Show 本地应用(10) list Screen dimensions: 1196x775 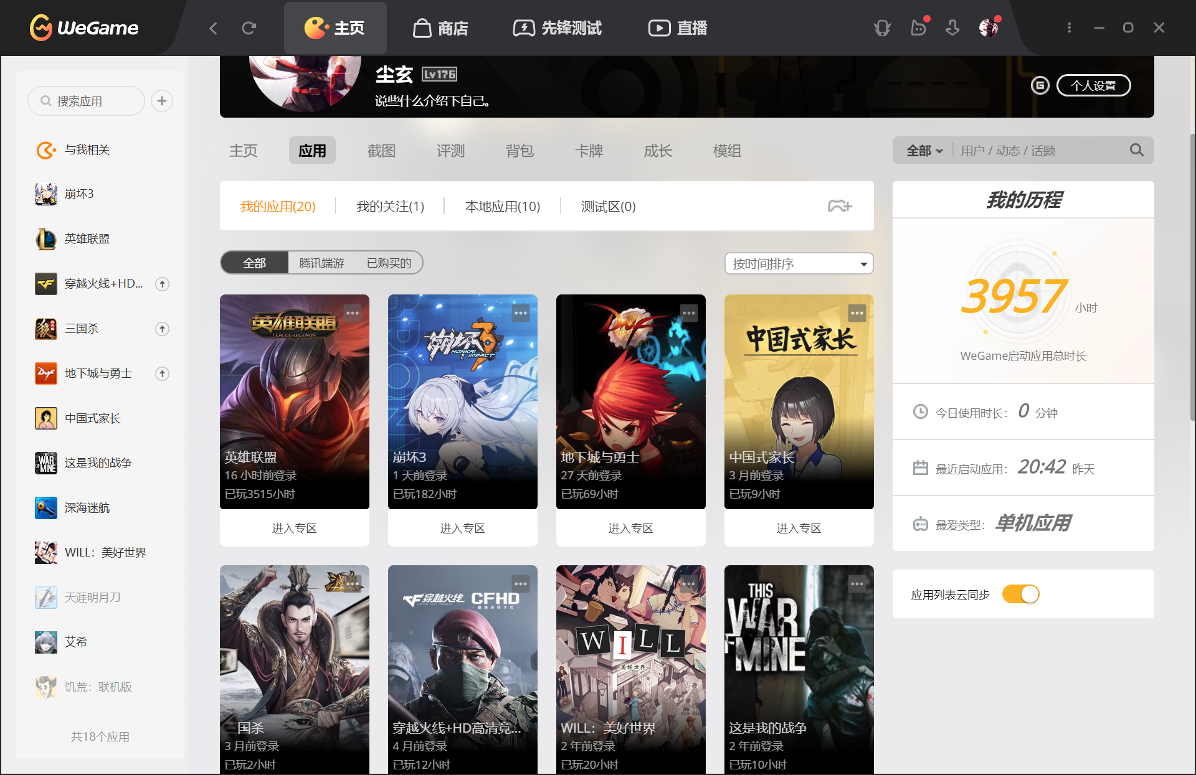click(503, 206)
